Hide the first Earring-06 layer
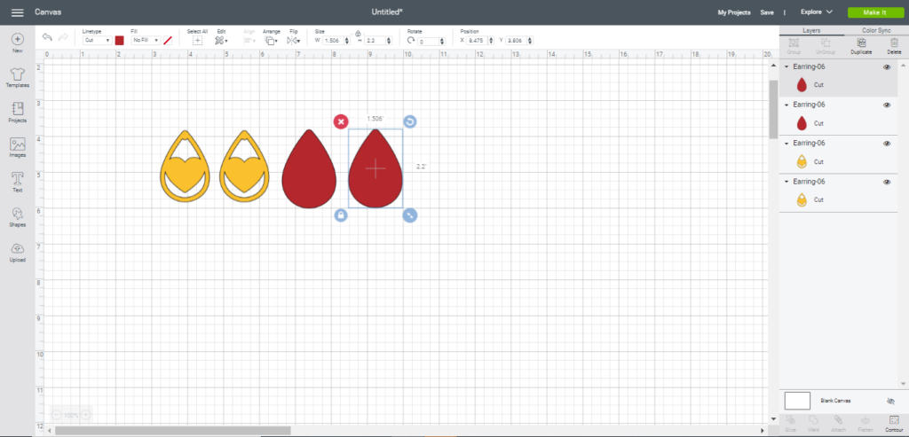Image resolution: width=909 pixels, height=437 pixels. coord(887,67)
